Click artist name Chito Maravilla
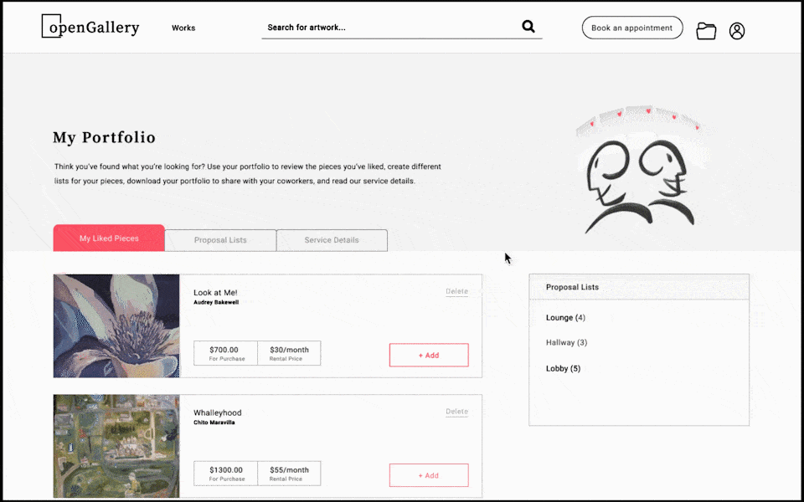The width and height of the screenshot is (804, 502). pyautogui.click(x=214, y=423)
